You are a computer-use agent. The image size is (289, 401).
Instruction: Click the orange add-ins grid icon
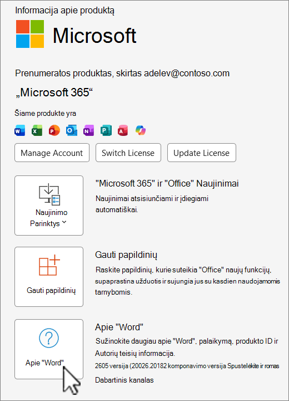(x=49, y=265)
